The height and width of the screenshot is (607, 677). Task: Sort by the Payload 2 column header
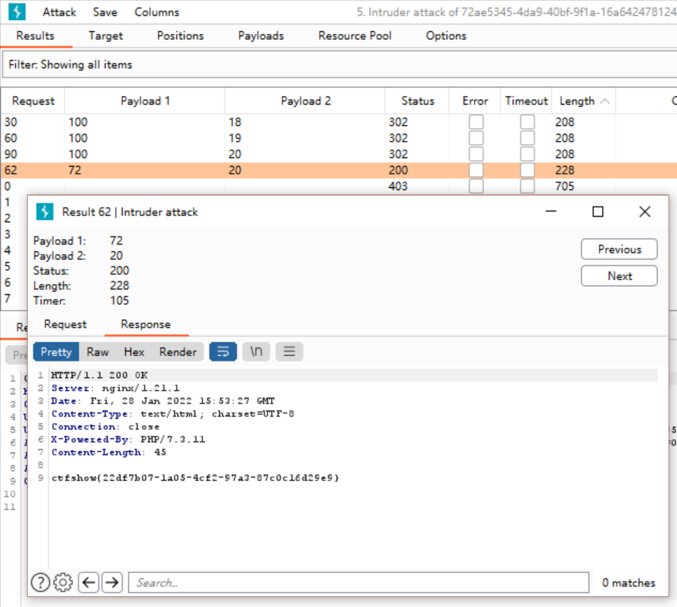tap(305, 101)
